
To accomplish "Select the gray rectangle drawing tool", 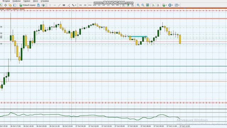I will point(64,5).
